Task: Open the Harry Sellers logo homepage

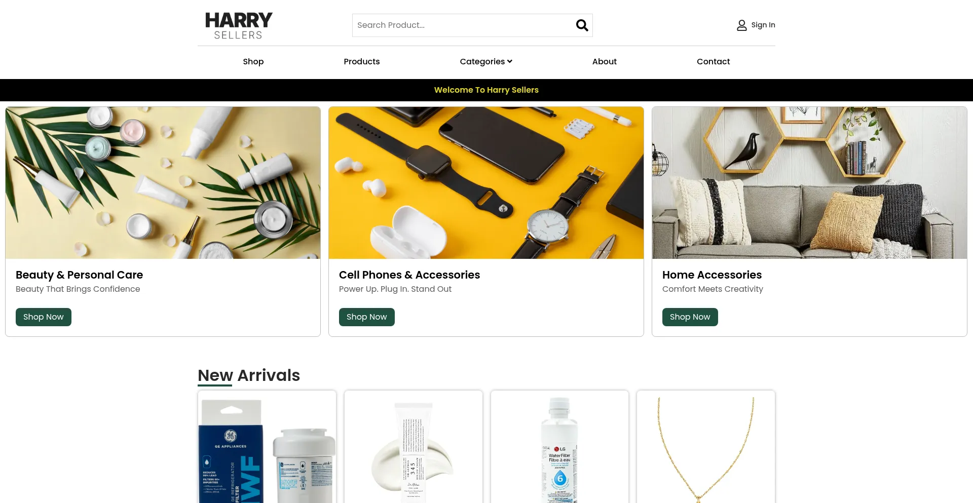Action: point(239,25)
